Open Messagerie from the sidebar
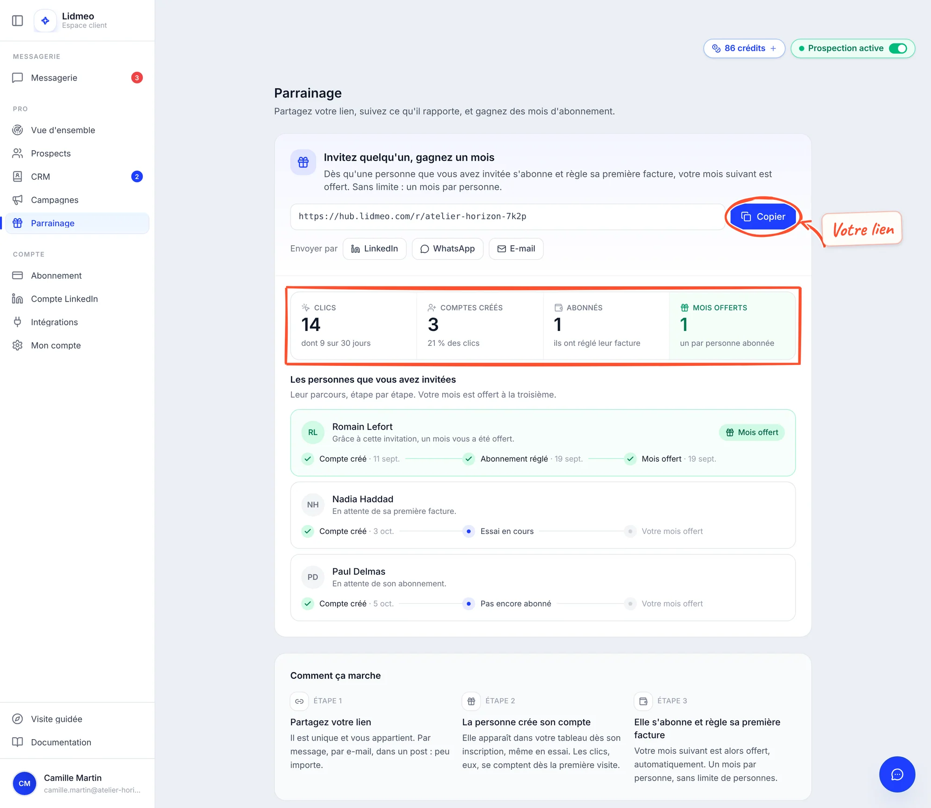The image size is (931, 808). pyautogui.click(x=77, y=78)
